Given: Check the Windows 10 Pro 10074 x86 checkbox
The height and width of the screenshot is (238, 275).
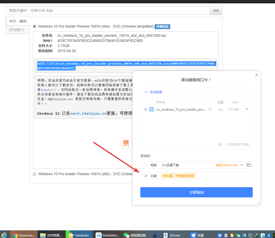Looking at the screenshot, I should coord(35,174).
